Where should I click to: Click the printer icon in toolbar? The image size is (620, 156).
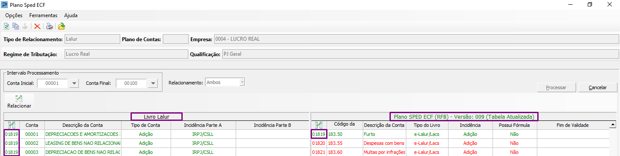click(x=50, y=27)
